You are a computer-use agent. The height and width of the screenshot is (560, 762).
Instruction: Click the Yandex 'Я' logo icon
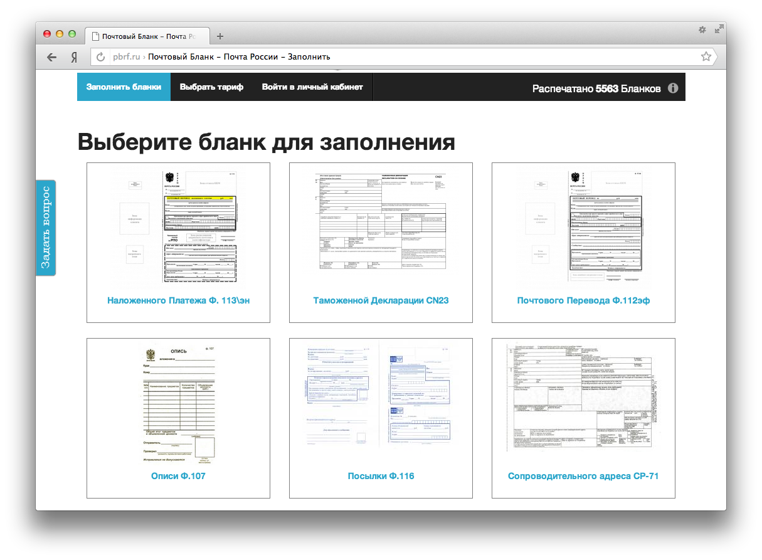(74, 57)
